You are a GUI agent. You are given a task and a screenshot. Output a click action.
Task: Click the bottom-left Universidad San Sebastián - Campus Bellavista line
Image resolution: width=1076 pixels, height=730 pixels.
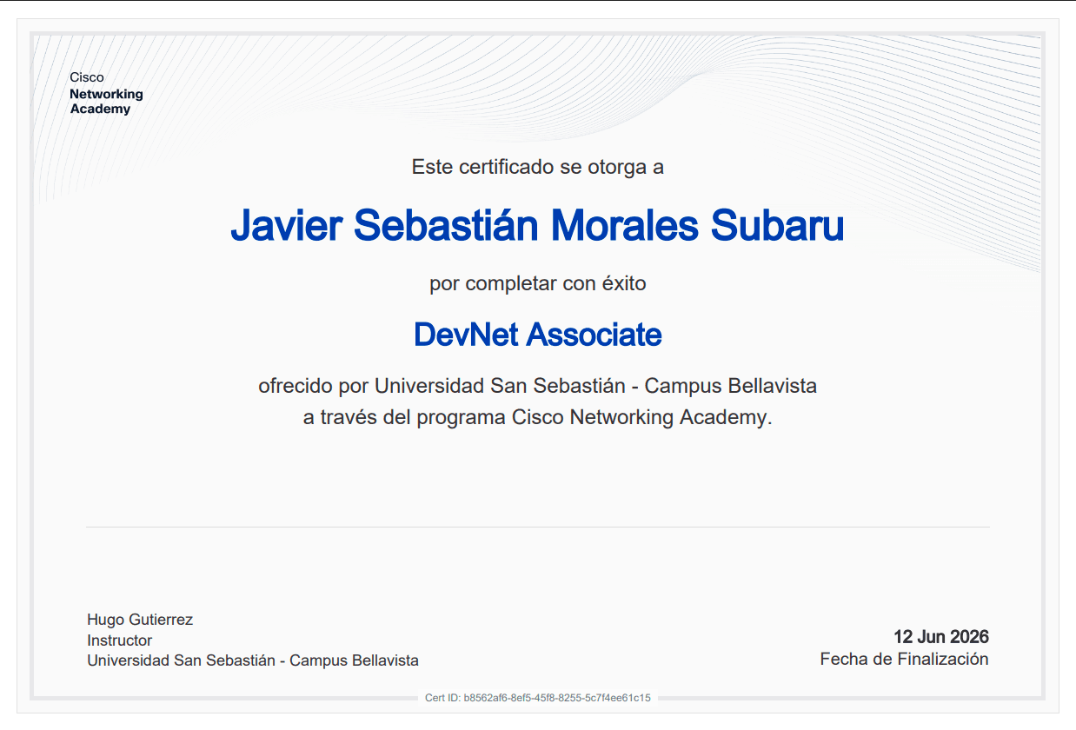[253, 660]
